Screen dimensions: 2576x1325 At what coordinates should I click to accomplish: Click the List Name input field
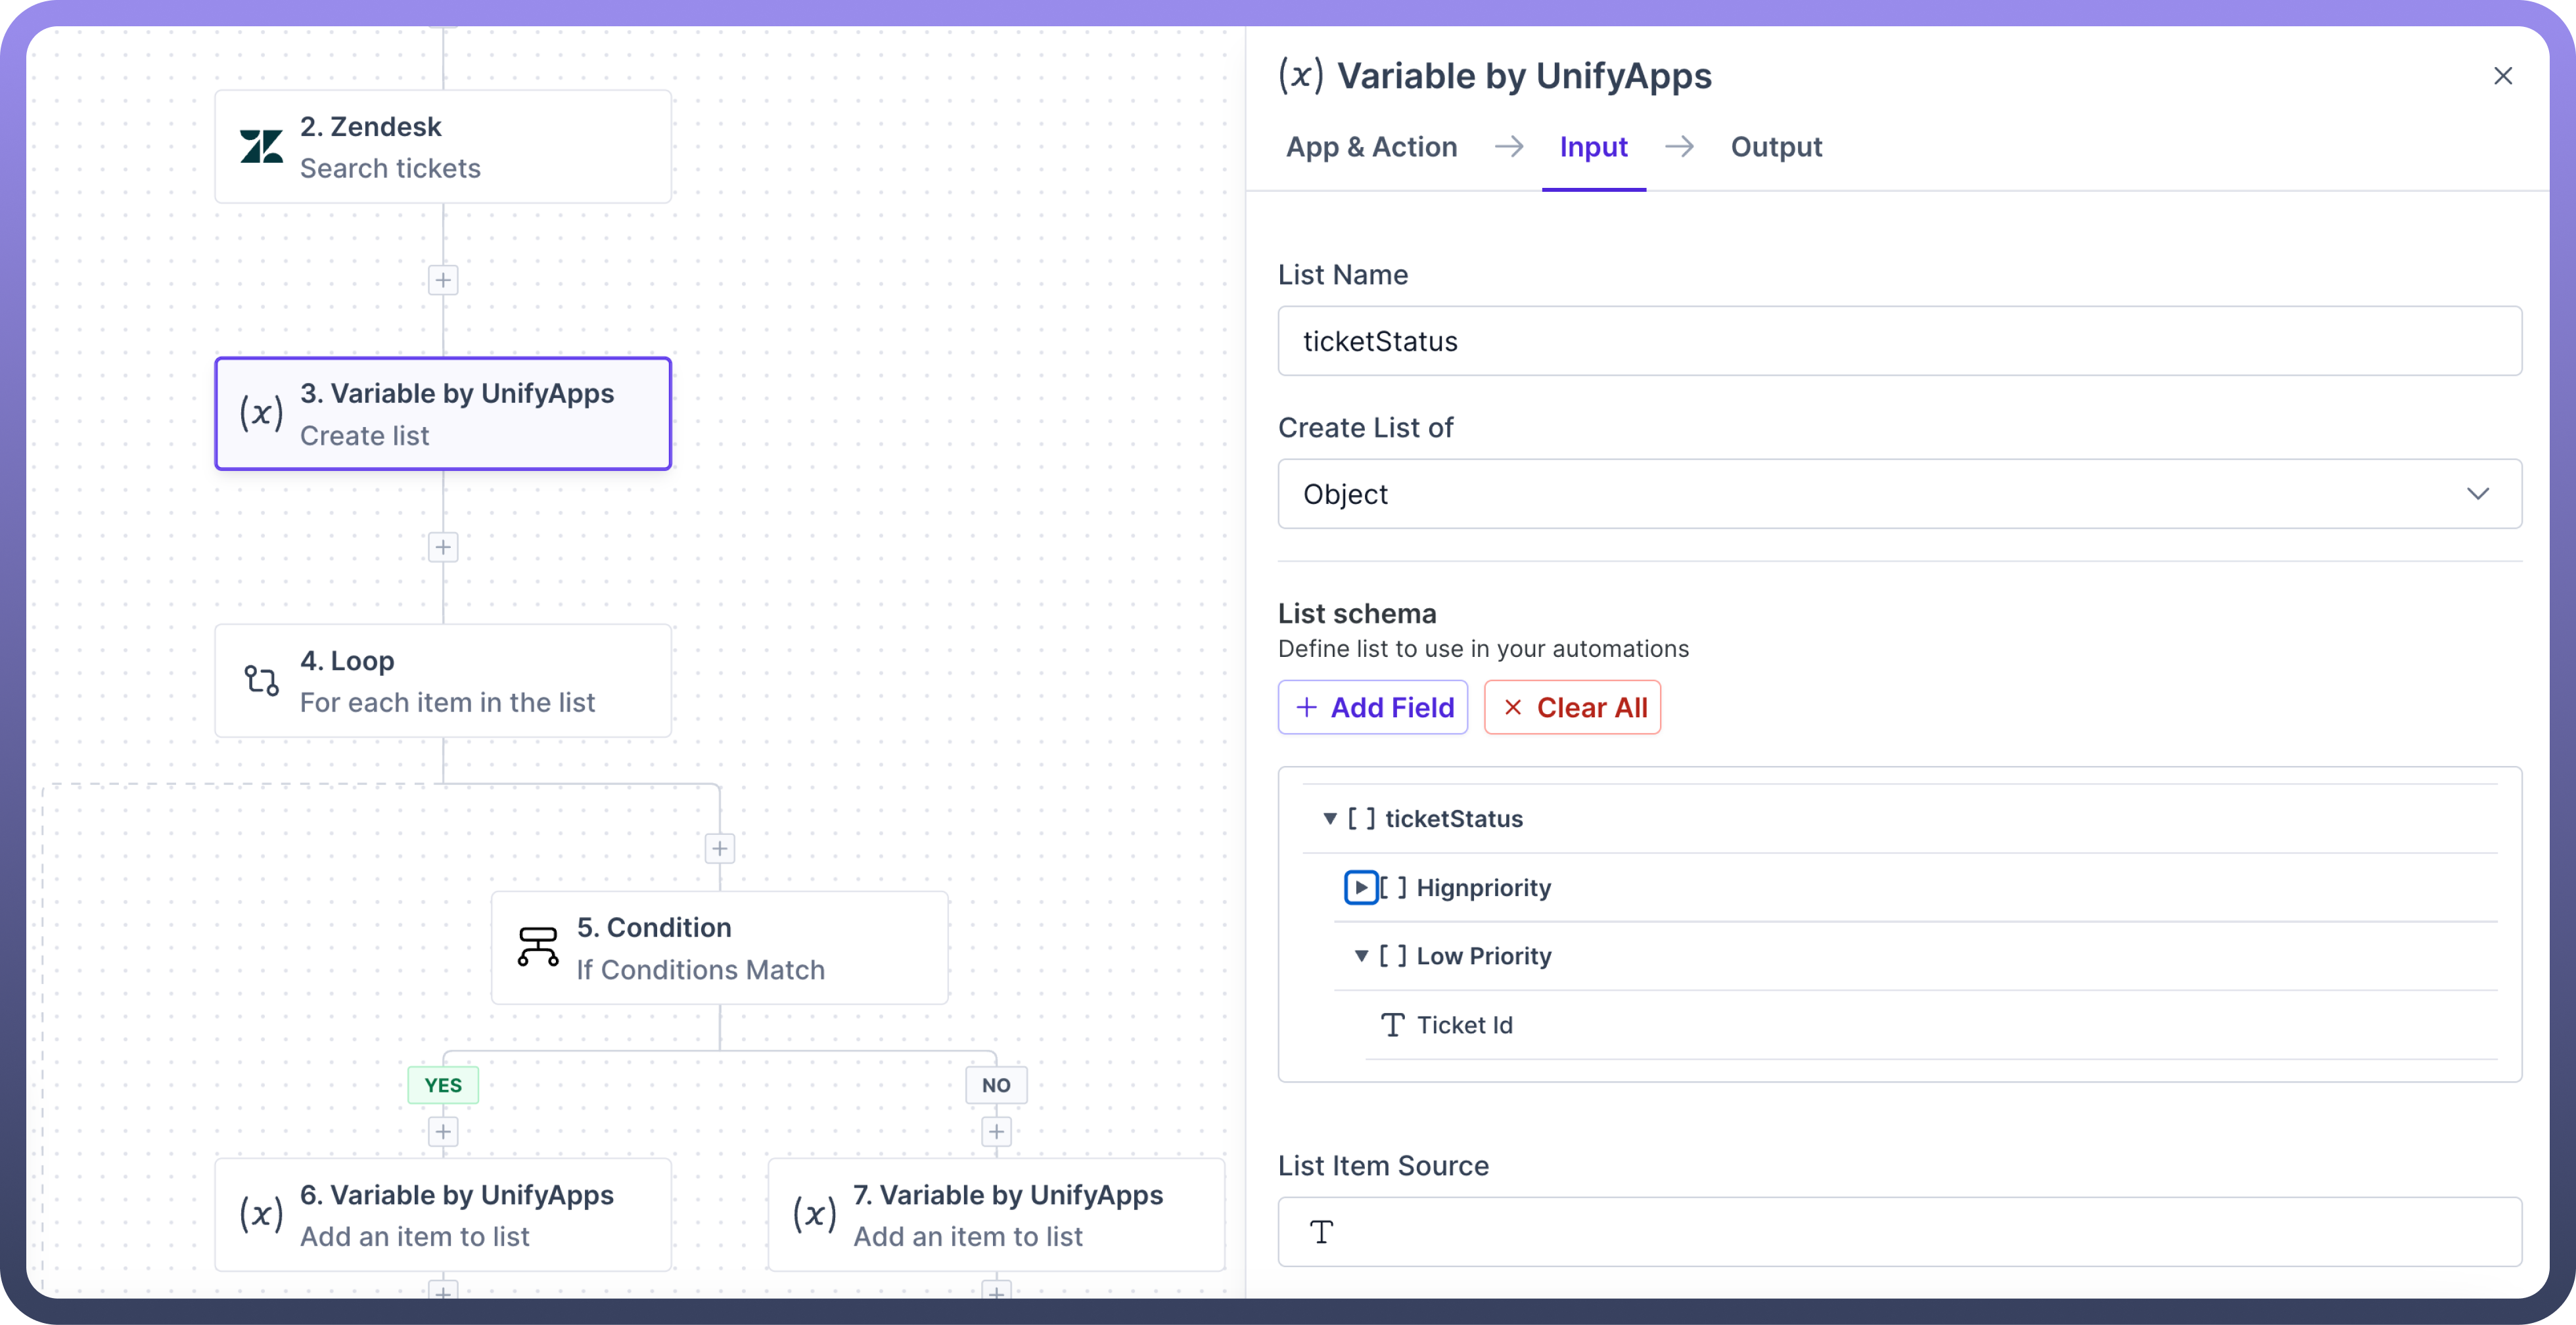pyautogui.click(x=1899, y=341)
